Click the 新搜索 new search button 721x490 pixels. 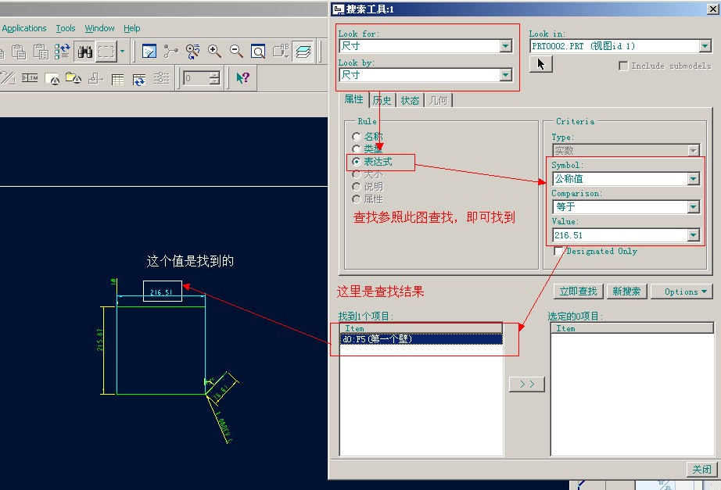point(626,291)
